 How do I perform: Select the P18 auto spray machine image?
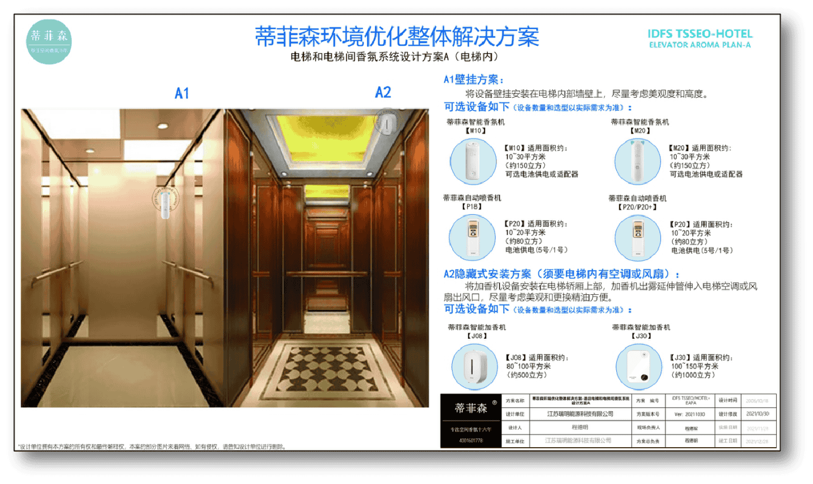pyautogui.click(x=473, y=237)
